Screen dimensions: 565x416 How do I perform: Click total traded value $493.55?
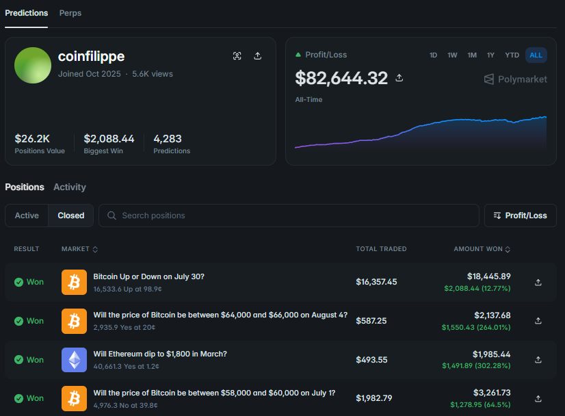point(371,360)
